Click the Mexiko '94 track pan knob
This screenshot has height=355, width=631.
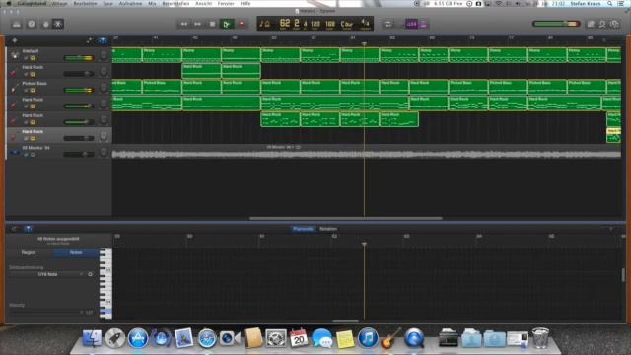pos(104,152)
